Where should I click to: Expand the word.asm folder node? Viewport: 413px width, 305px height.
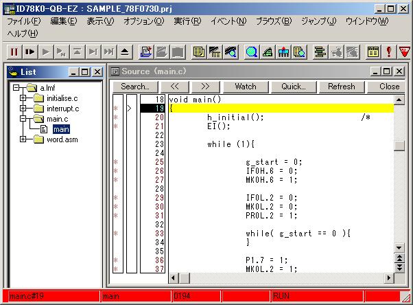coord(23,139)
